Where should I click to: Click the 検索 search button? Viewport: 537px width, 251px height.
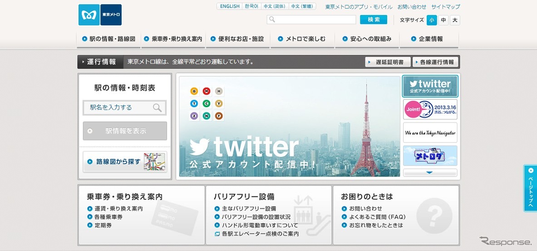(x=374, y=20)
